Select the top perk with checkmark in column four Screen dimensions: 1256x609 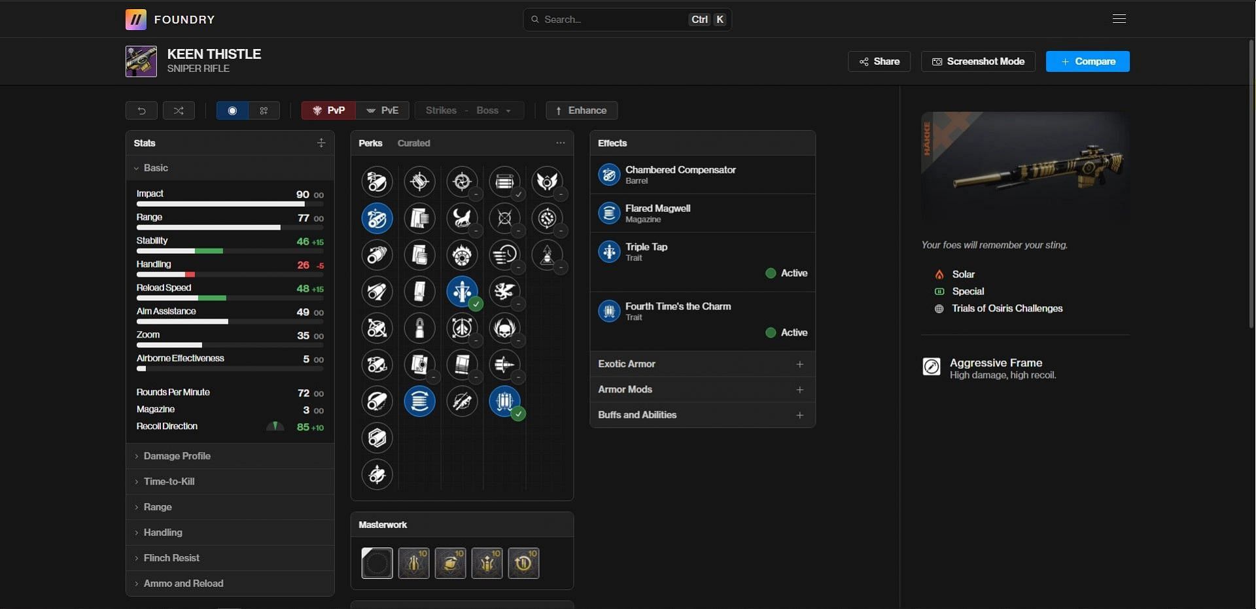(x=505, y=182)
